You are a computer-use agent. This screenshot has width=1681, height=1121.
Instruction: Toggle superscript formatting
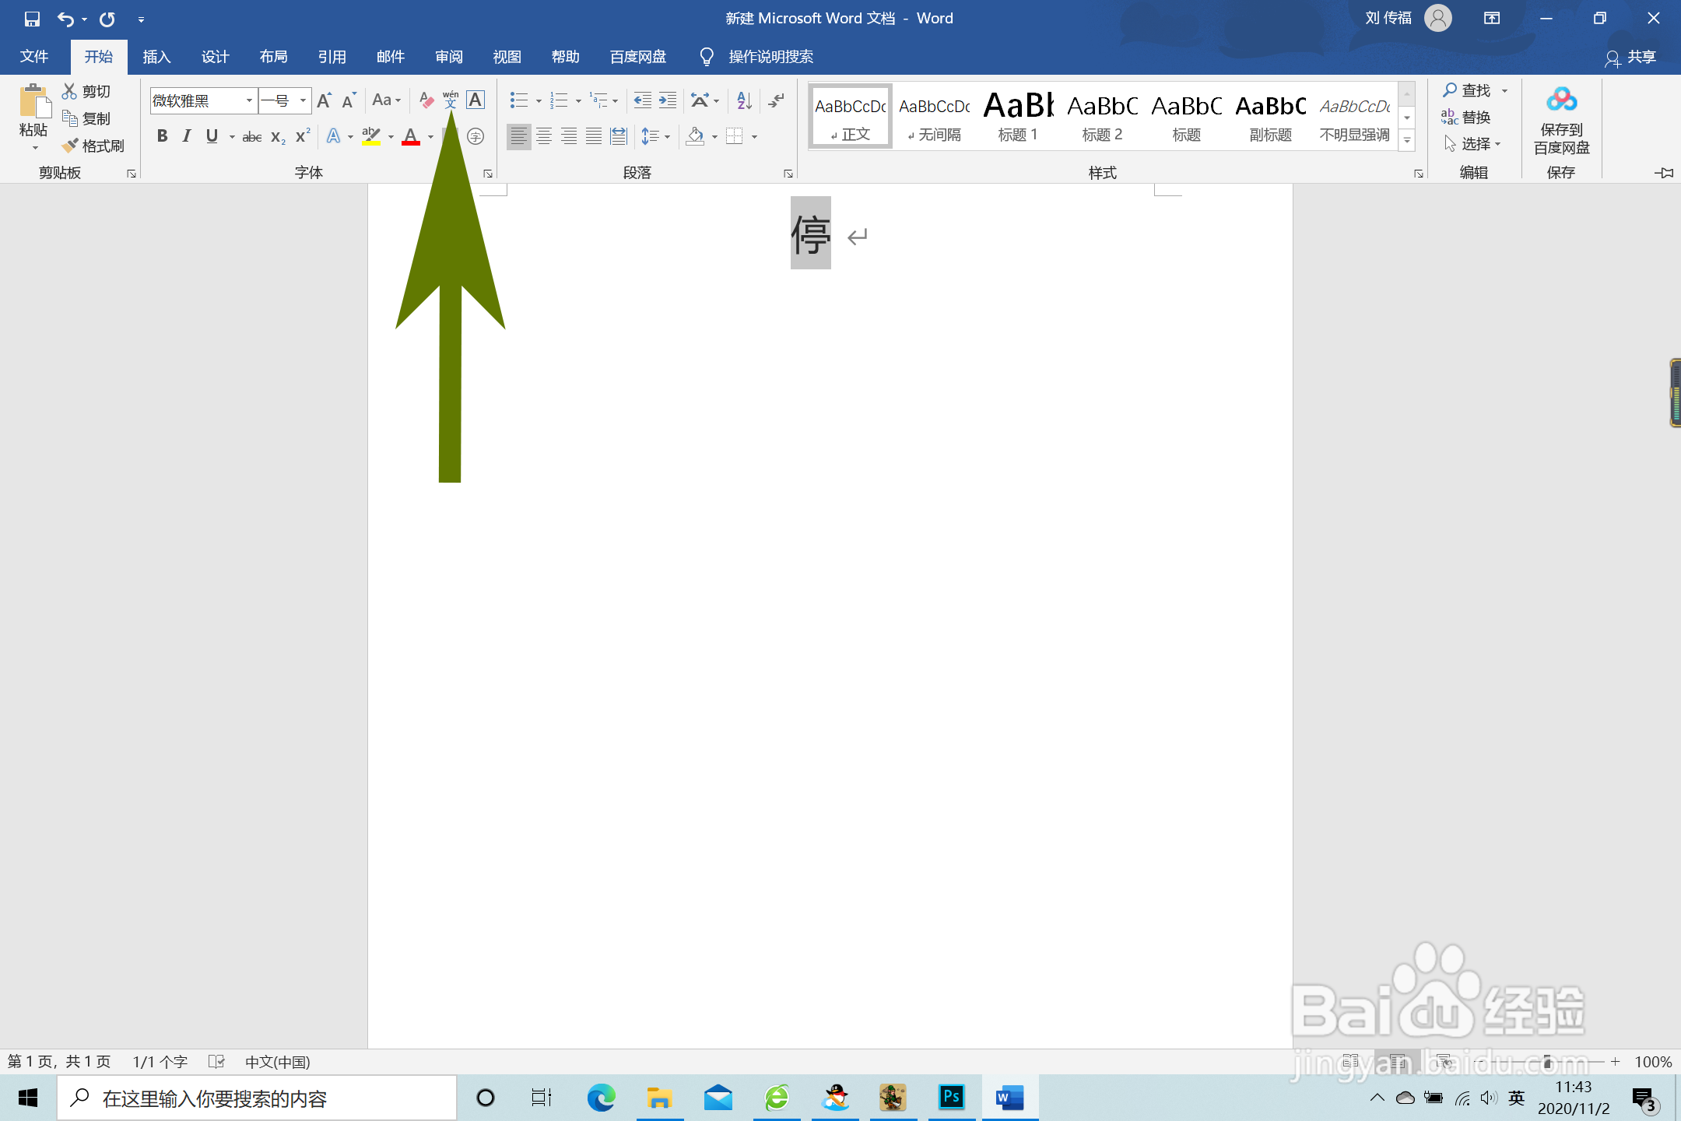pos(303,137)
